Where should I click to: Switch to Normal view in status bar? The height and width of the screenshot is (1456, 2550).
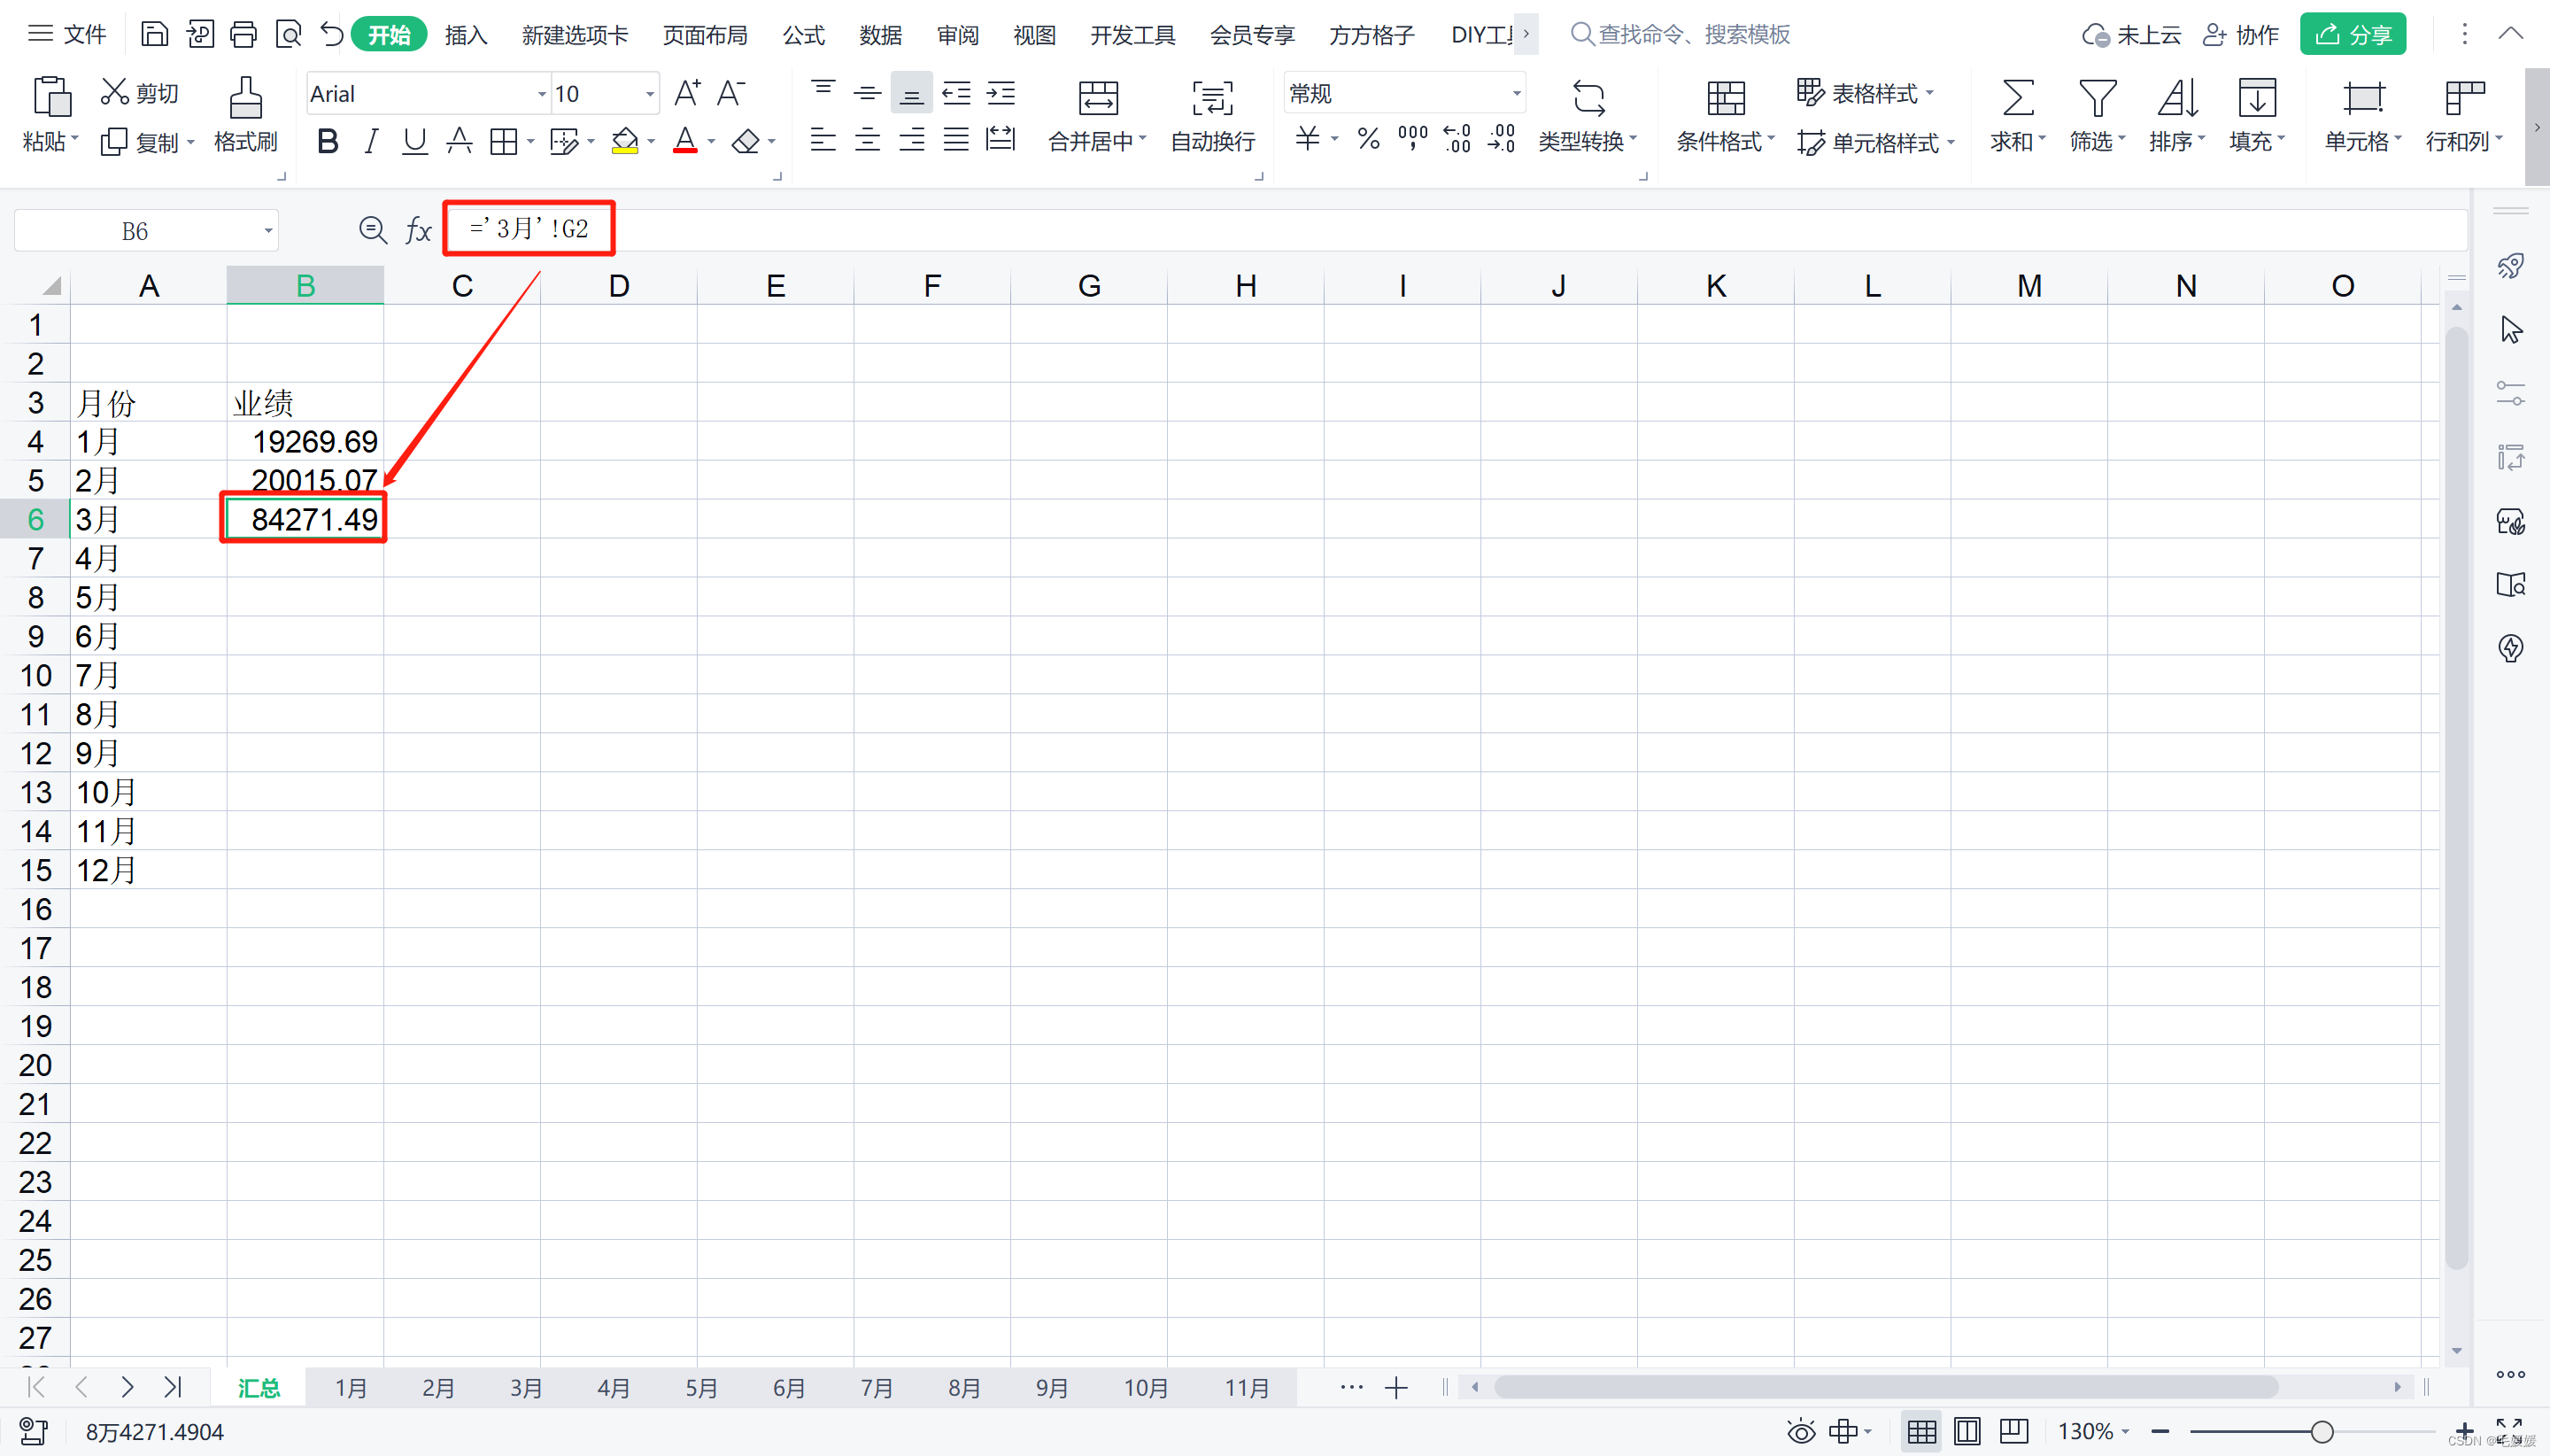tap(1921, 1431)
